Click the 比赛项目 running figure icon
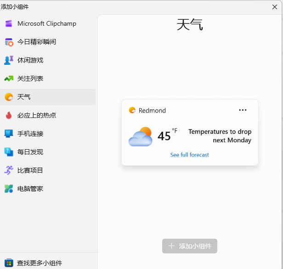283x269 pixels. tap(9, 170)
